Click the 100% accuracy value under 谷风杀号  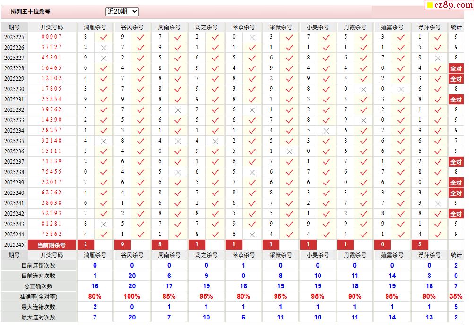click(x=132, y=296)
